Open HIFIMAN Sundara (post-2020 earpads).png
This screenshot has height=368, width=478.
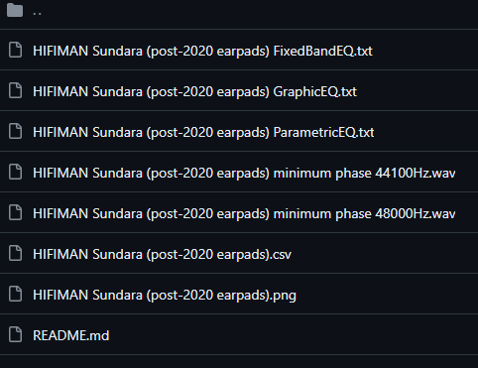165,295
